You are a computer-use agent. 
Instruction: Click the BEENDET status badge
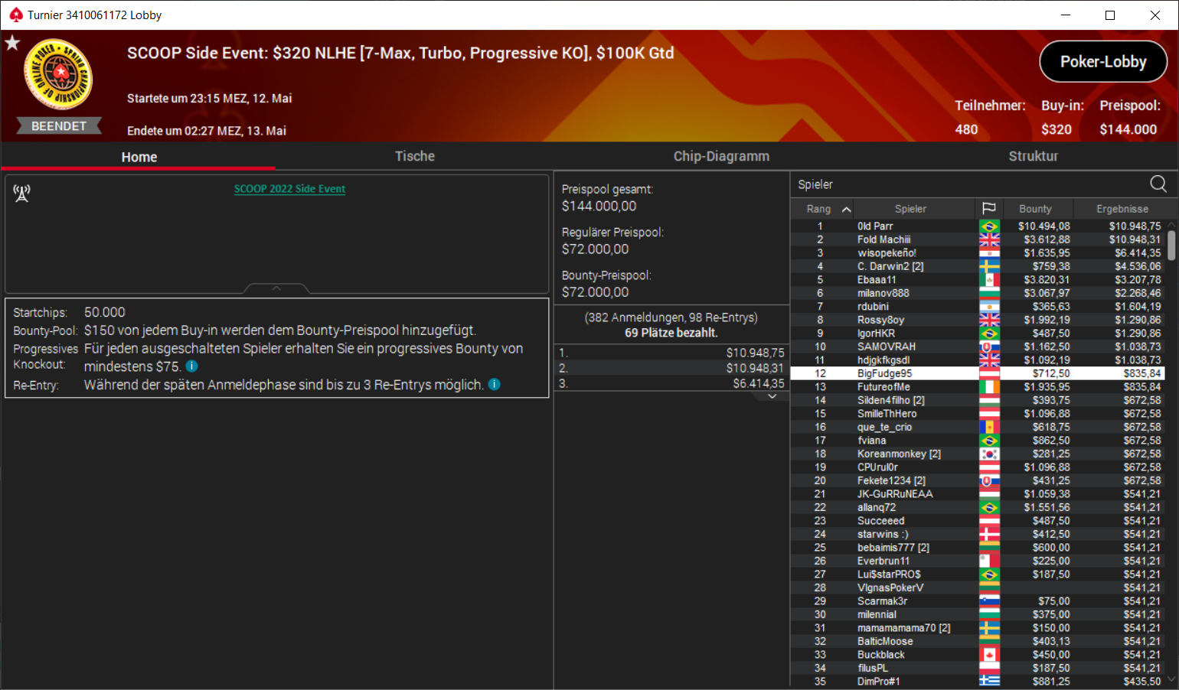[59, 126]
